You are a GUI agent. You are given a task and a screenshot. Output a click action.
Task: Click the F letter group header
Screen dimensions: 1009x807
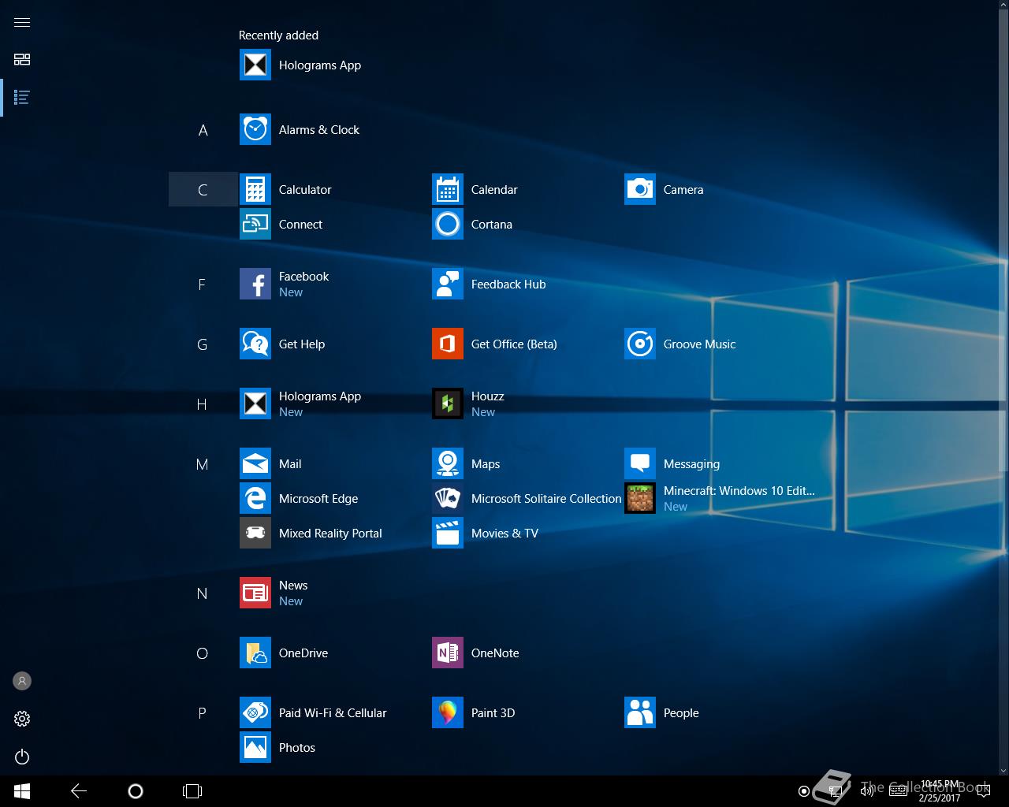click(203, 284)
